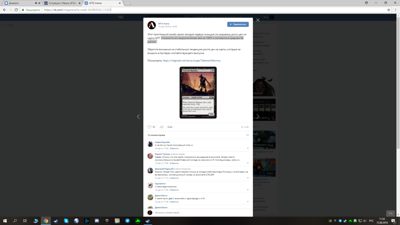This screenshot has height=225, width=400.
Task: Like the post with the heart icon
Action: [x=150, y=127]
